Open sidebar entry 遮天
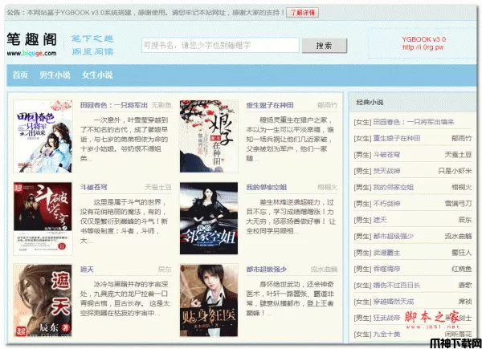 point(380,220)
